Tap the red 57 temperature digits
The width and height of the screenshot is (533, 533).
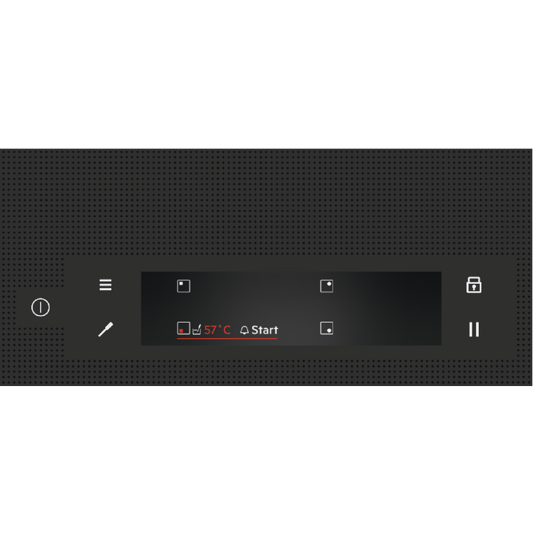tap(210, 330)
